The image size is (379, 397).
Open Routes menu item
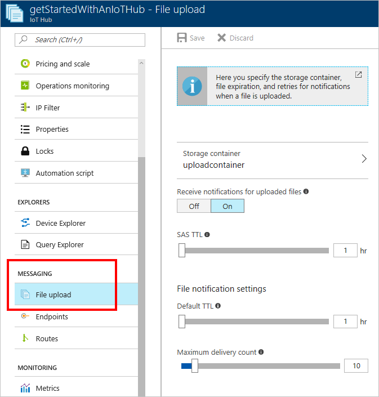coord(76,338)
